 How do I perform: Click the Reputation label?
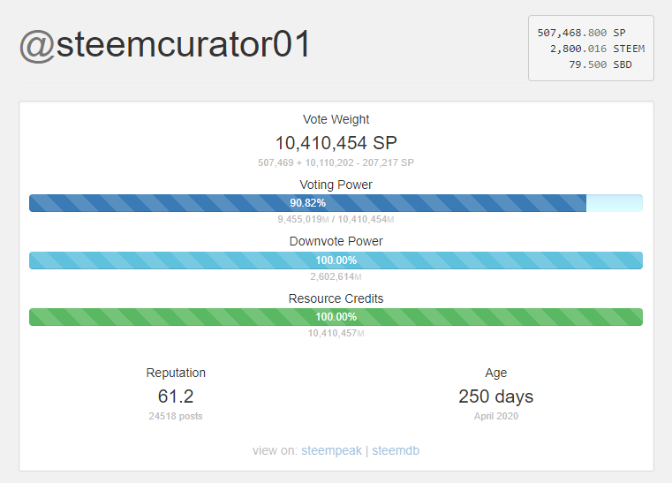(176, 373)
